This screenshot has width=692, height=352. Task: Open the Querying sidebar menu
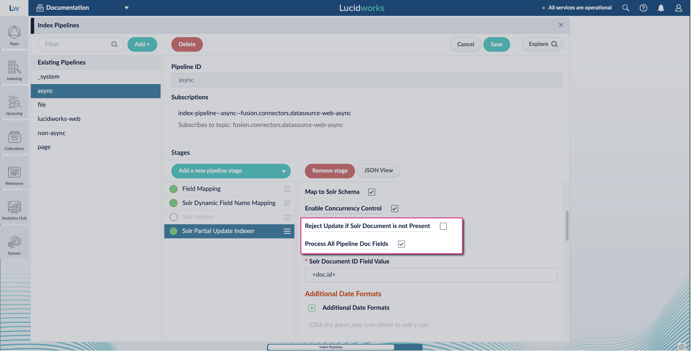(x=14, y=105)
